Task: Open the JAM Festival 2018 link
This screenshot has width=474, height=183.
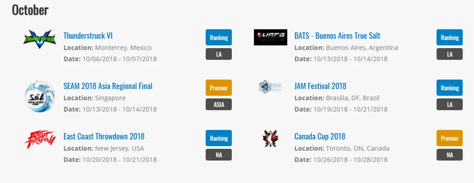Action: 320,86
